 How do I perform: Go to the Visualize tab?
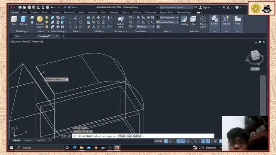(56, 12)
